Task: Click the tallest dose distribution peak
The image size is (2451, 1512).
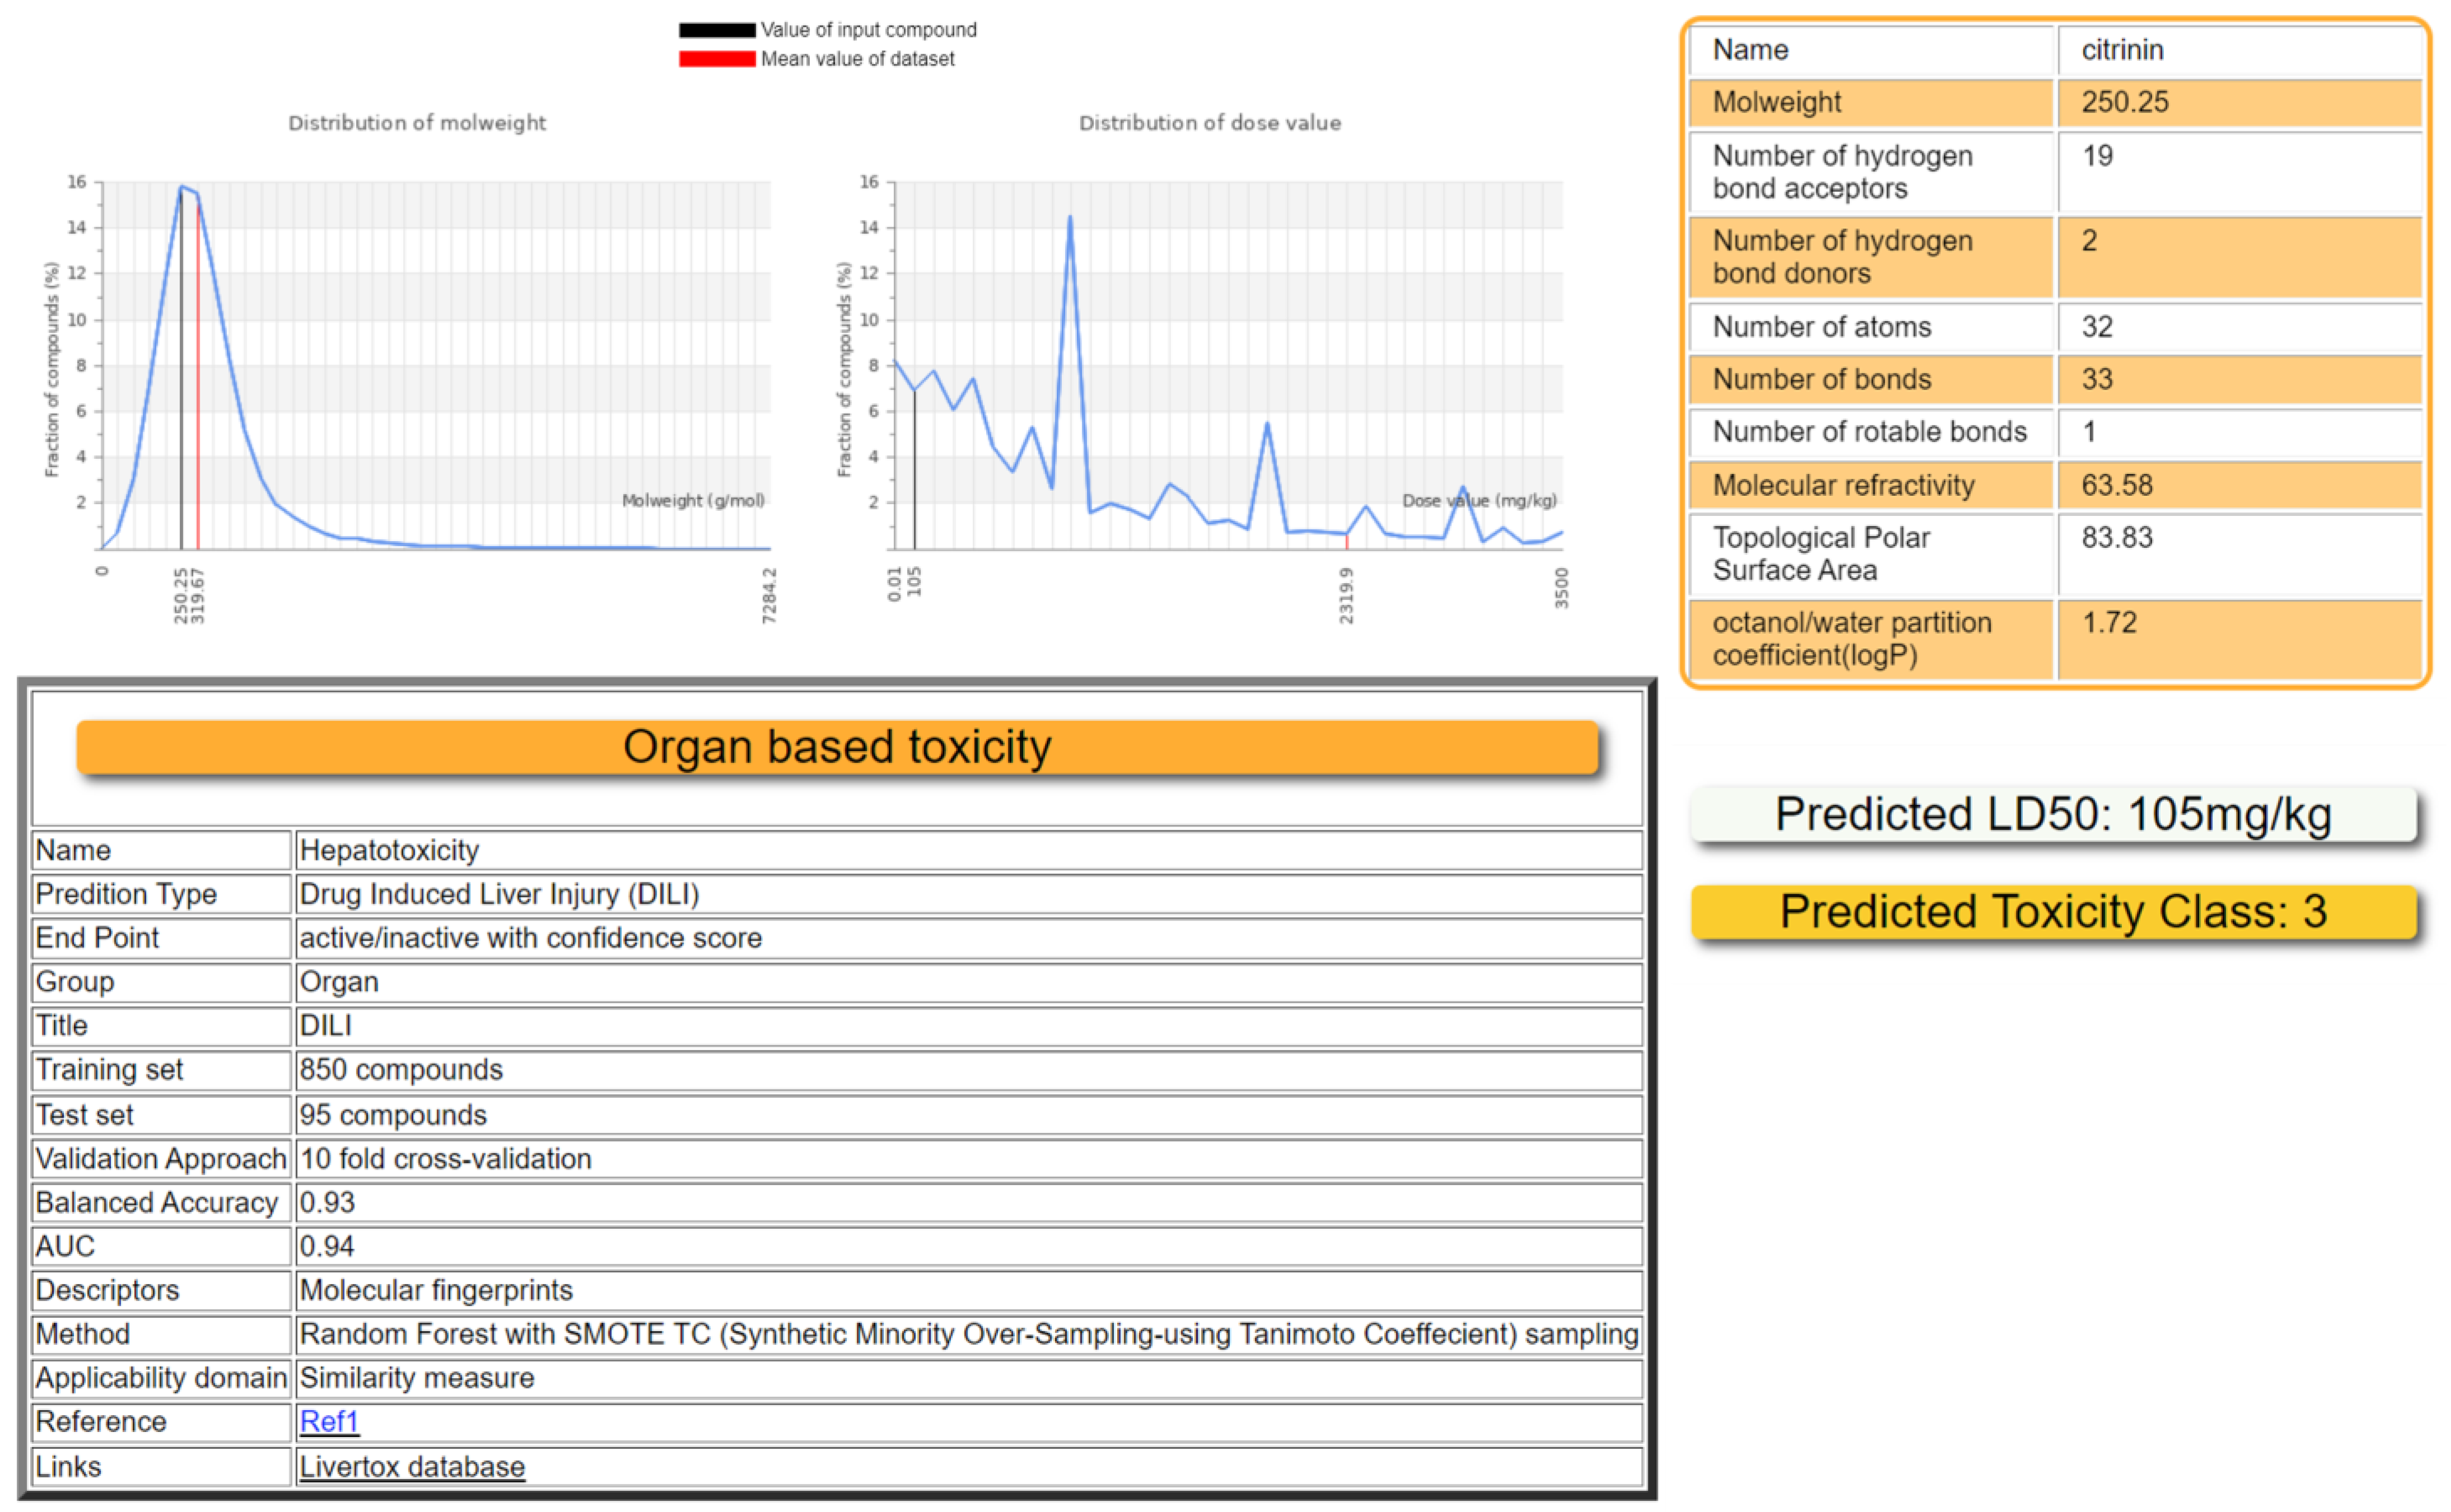Action: pyautogui.click(x=1069, y=218)
